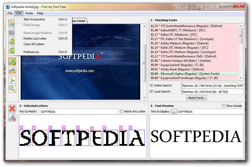The image size is (252, 167).
Task: Remove the selected letter A via pink X box
Action: (131, 128)
